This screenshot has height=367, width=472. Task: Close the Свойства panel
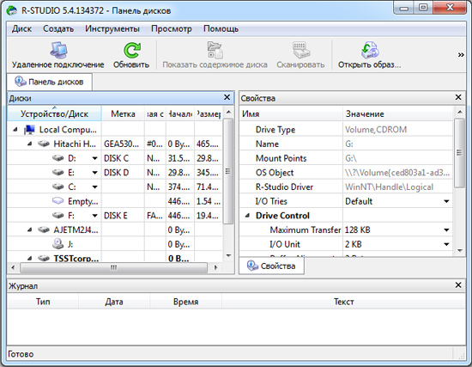click(x=458, y=97)
